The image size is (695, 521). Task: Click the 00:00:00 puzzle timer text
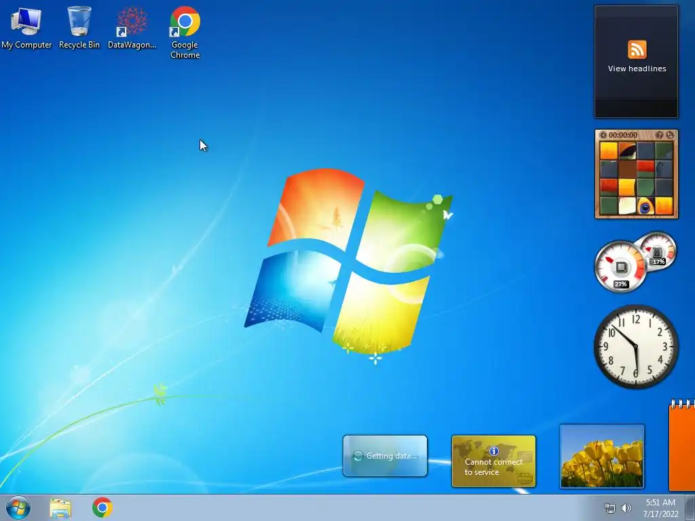coord(623,135)
